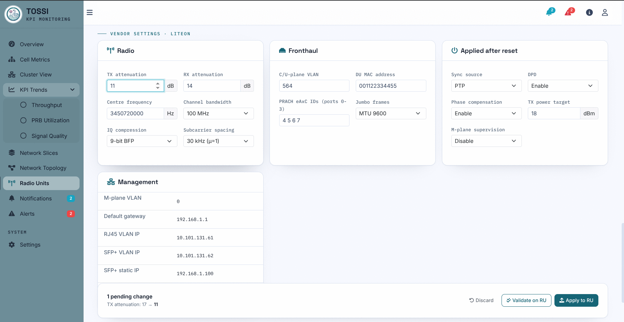Increase TX attenuation with stepper up arrow
Screen dimensions: 624x322
pos(158,84)
